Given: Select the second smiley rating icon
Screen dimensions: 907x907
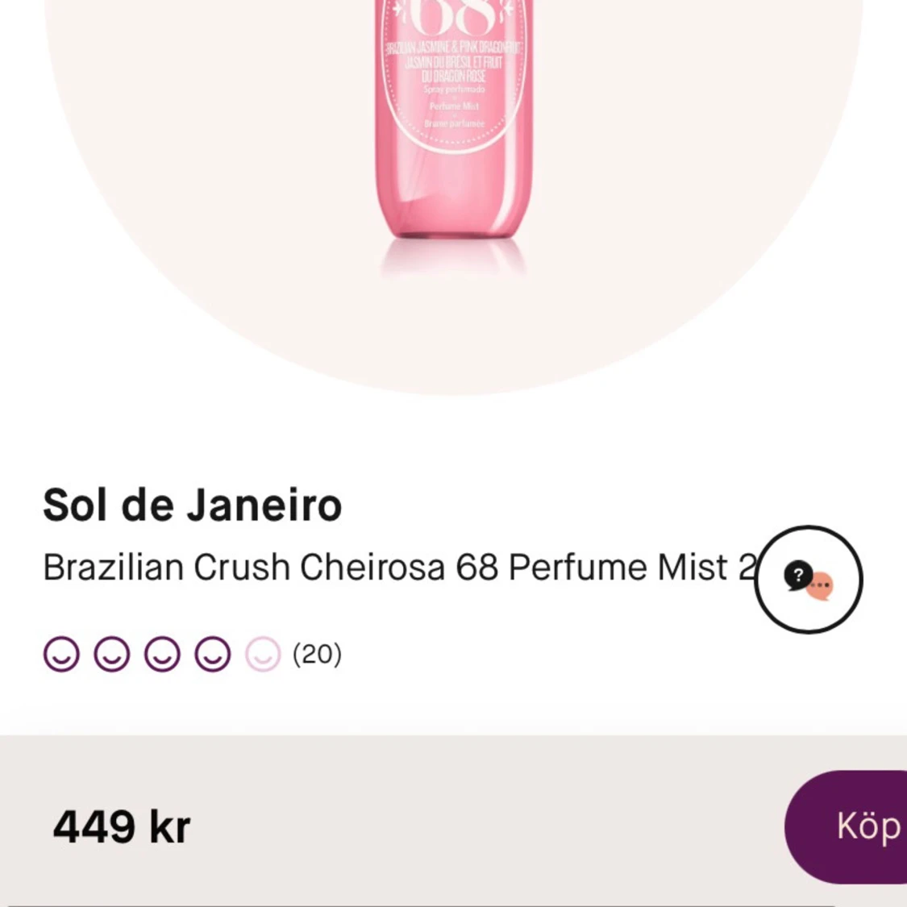Looking at the screenshot, I should coord(111,654).
